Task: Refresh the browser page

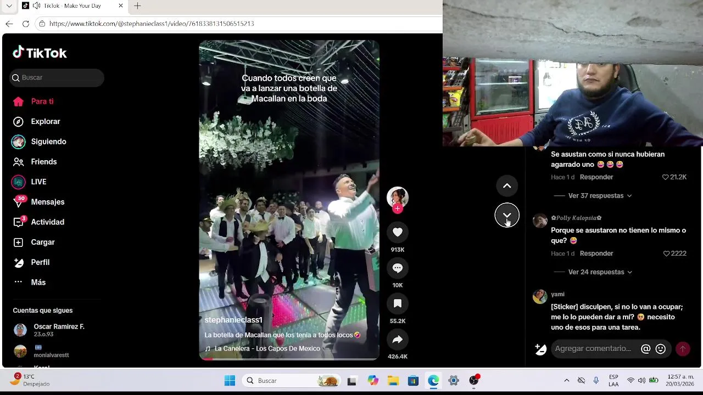Action: coord(26,24)
